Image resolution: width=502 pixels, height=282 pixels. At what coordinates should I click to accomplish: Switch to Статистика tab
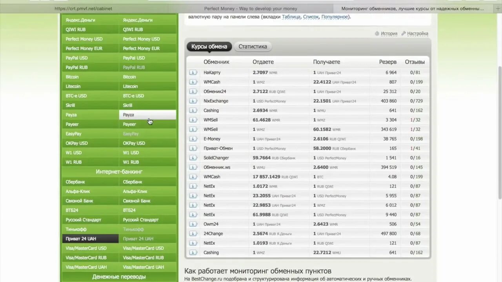pyautogui.click(x=253, y=47)
